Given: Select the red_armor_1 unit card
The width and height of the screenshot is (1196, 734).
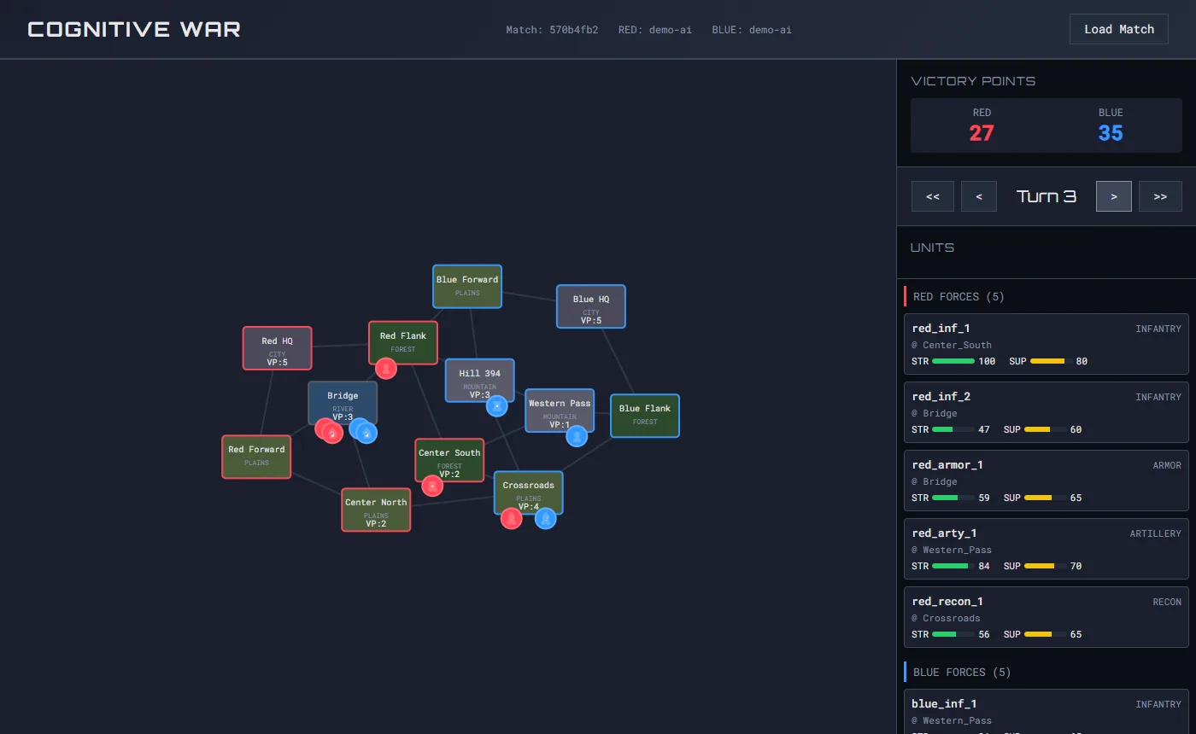Looking at the screenshot, I should point(1046,481).
